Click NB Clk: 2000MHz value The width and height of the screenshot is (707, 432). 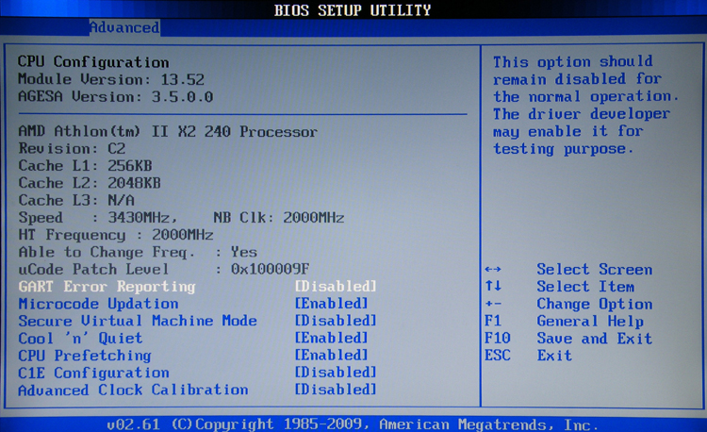279,218
